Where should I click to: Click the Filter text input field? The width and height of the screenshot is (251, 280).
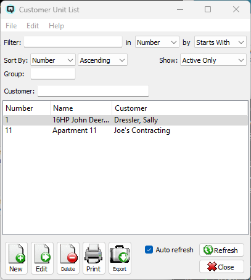click(x=73, y=42)
